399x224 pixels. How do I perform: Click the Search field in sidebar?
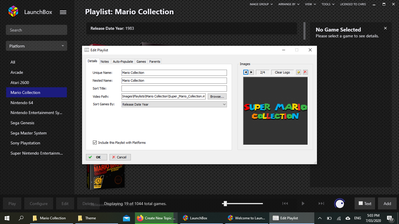point(37,30)
